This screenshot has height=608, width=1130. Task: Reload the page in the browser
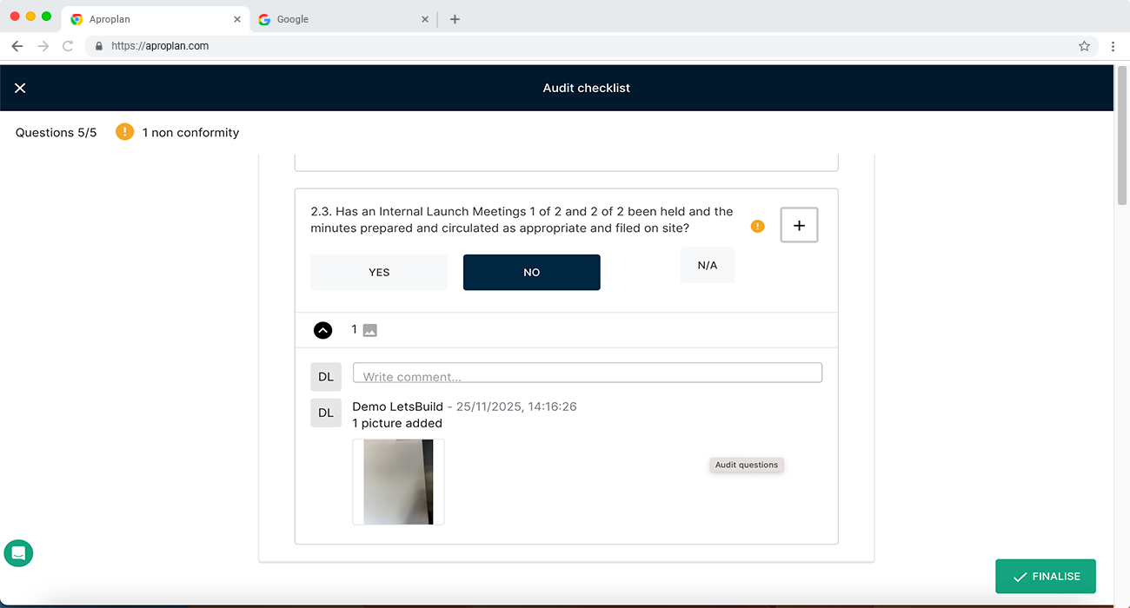point(68,46)
